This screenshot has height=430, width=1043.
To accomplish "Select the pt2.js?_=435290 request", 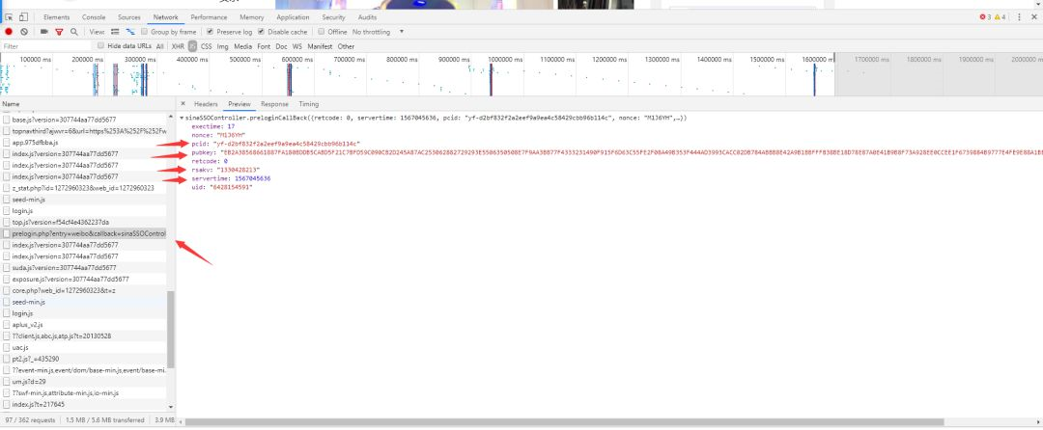I will (x=84, y=359).
